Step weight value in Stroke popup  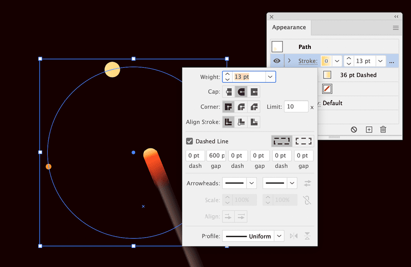click(x=228, y=77)
